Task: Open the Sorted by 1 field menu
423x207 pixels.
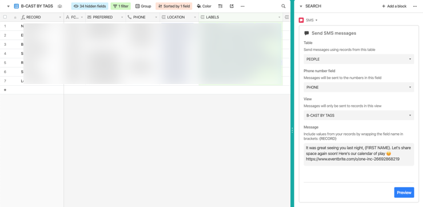Action: (174, 6)
